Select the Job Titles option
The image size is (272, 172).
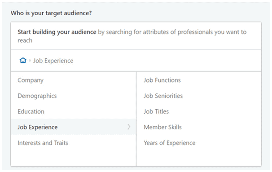click(199, 111)
